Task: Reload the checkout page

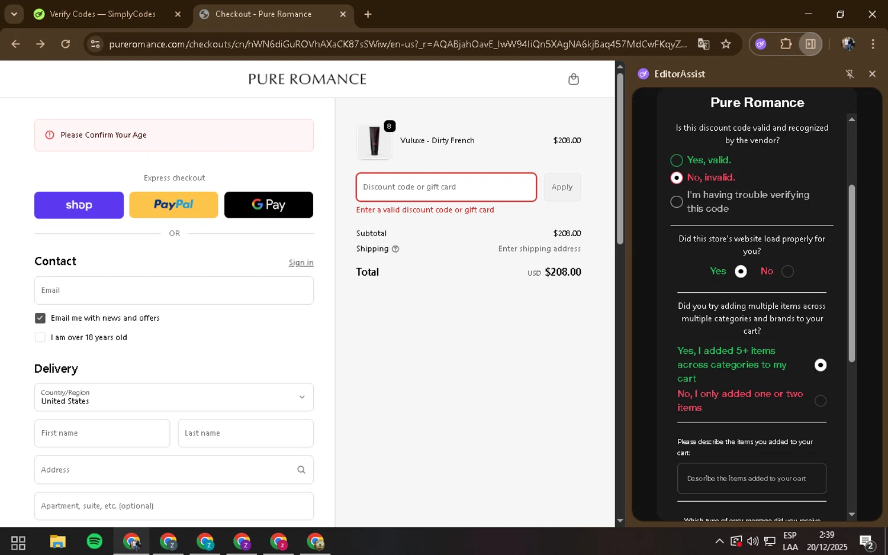Action: tap(66, 44)
